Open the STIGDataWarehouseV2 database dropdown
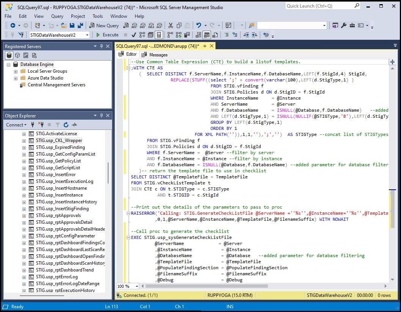The width and height of the screenshot is (401, 312). click(x=87, y=35)
